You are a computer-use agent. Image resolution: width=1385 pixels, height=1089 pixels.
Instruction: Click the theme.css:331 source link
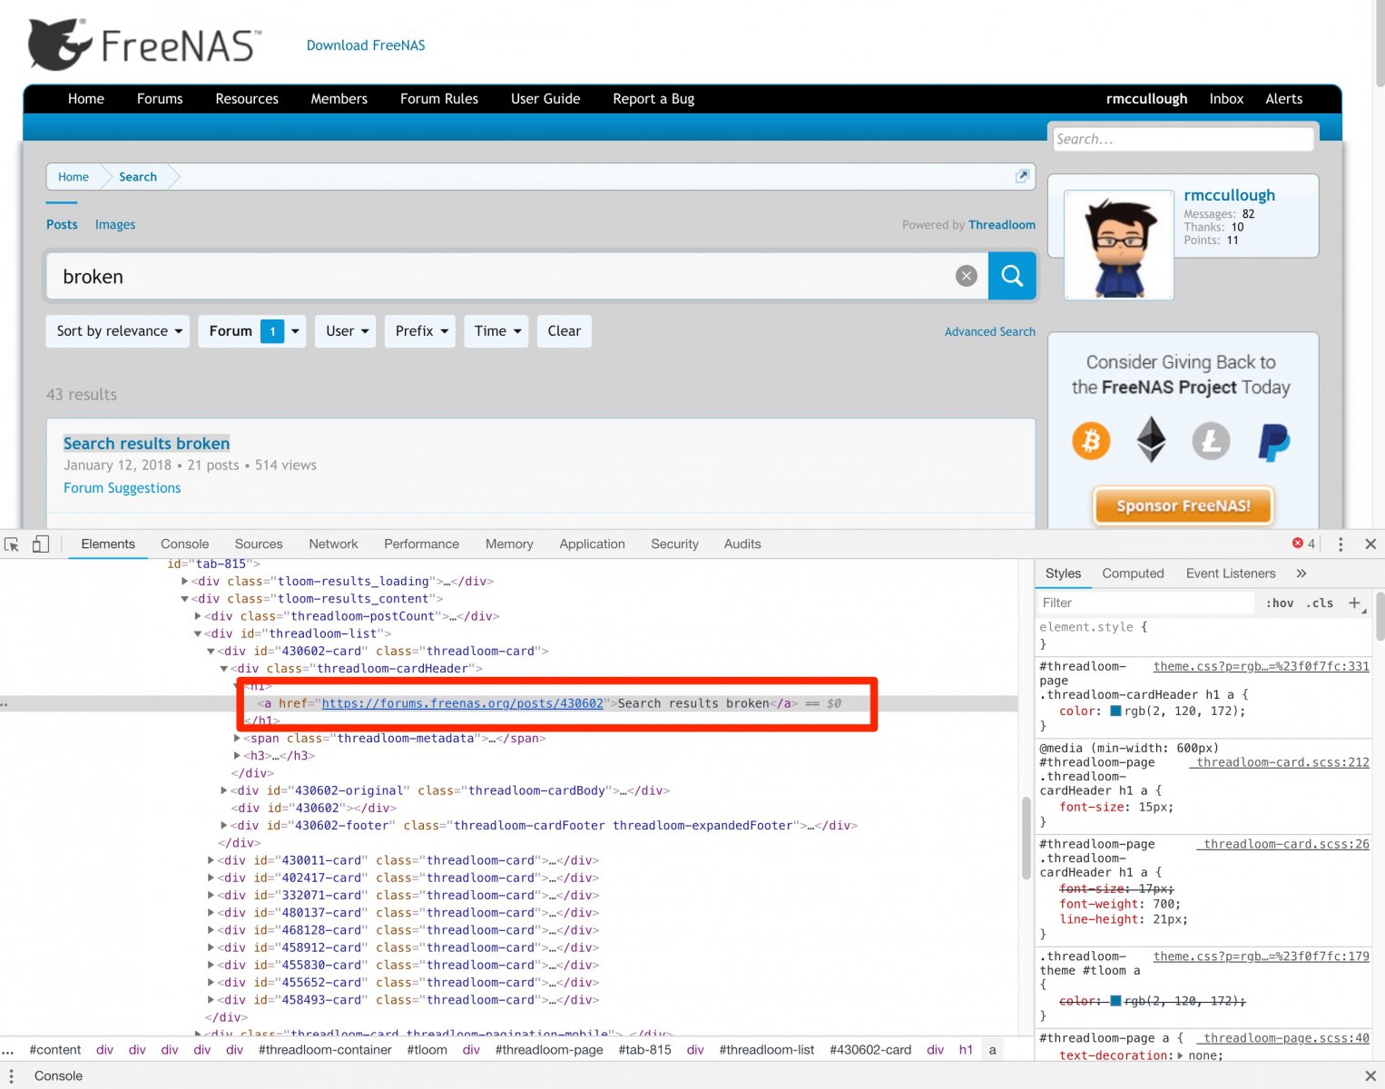point(1261,666)
